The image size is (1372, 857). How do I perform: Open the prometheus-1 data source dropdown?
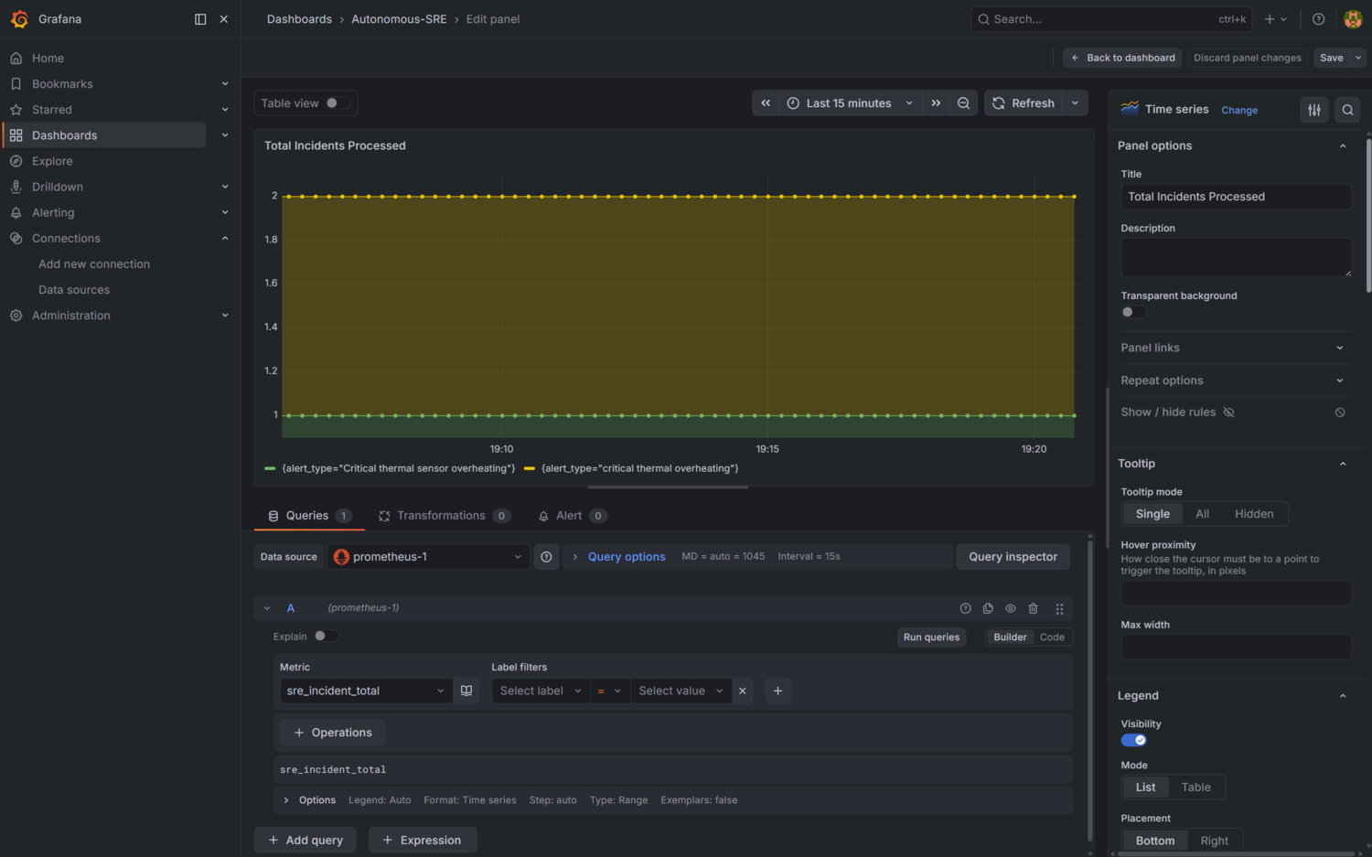[428, 557]
